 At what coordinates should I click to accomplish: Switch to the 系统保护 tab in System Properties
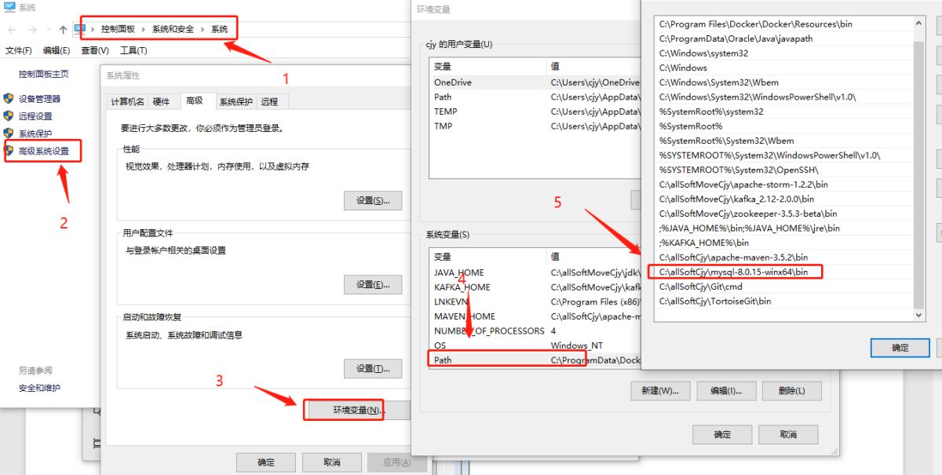(x=235, y=101)
